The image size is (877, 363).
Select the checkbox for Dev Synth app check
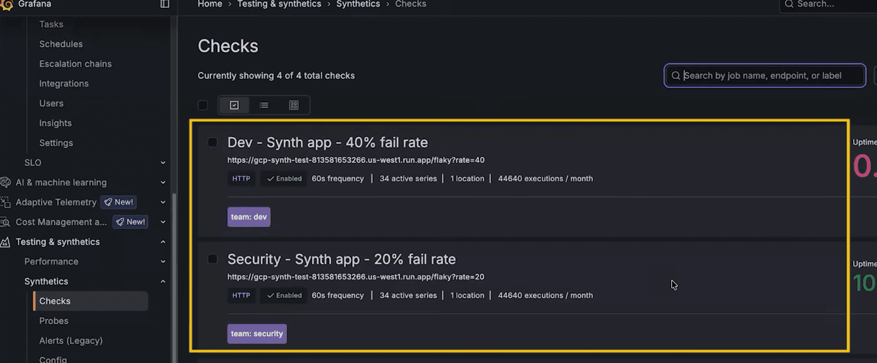click(x=213, y=142)
